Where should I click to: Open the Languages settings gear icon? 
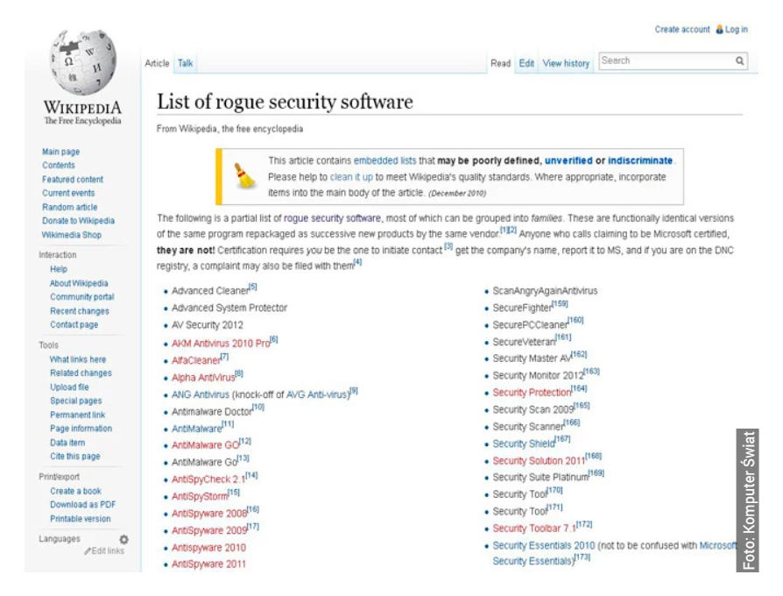123,539
